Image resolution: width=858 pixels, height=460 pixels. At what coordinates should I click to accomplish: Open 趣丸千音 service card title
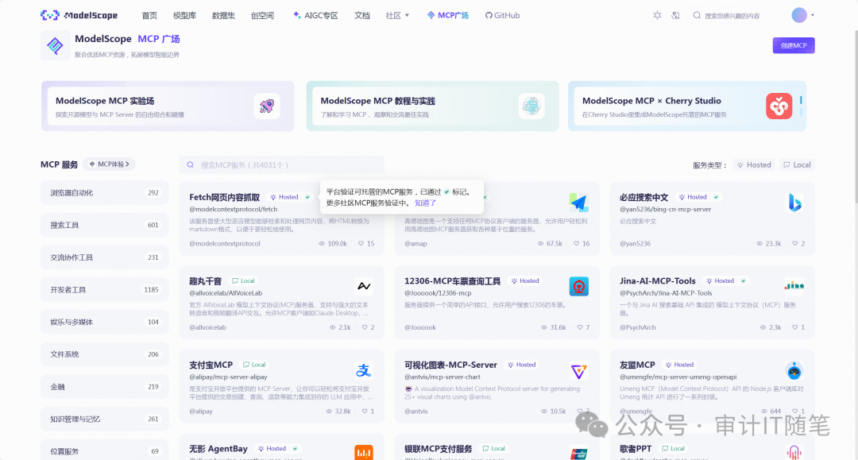[205, 281]
